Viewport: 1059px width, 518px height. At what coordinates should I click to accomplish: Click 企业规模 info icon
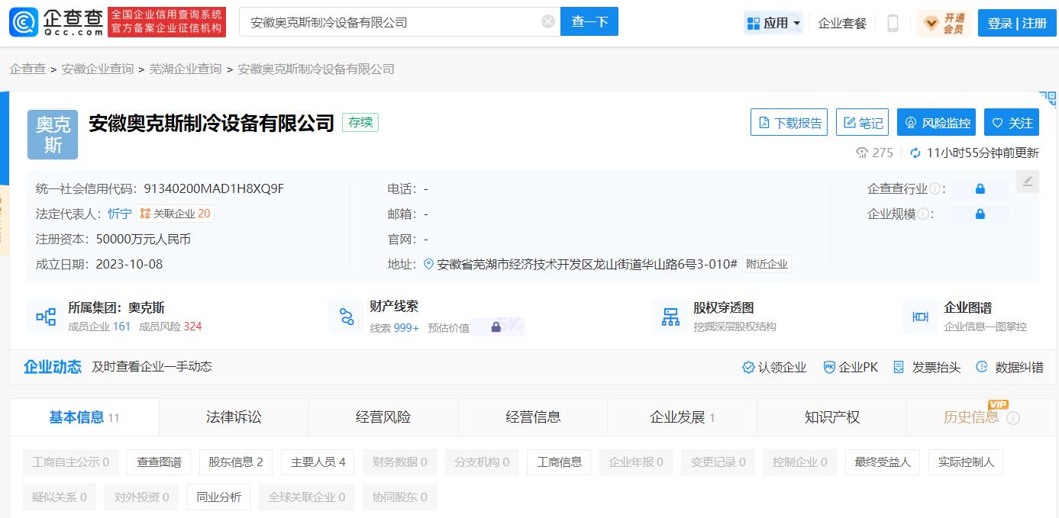pyautogui.click(x=923, y=214)
